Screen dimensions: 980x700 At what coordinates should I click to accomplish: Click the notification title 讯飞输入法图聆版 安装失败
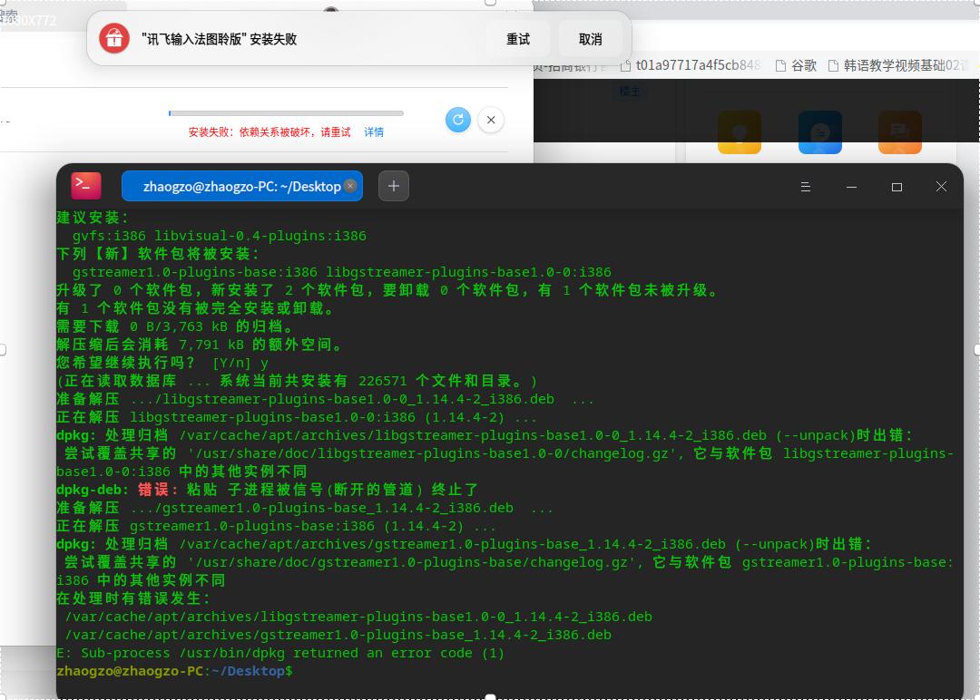point(219,39)
